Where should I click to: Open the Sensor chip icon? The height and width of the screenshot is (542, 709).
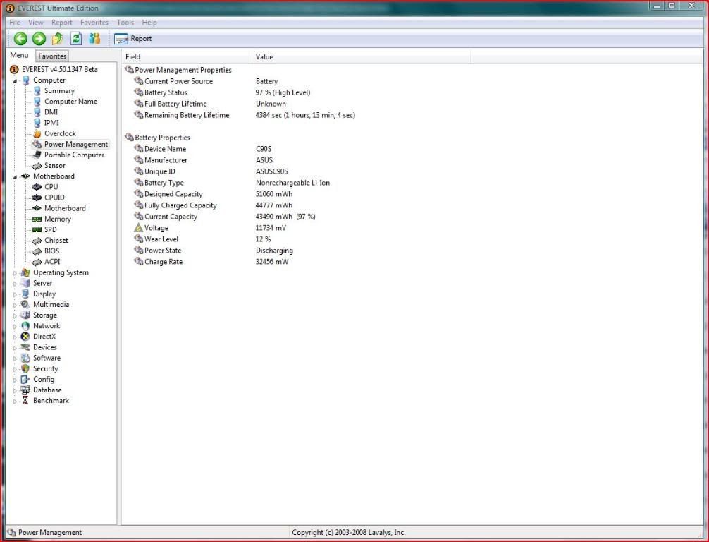click(37, 166)
